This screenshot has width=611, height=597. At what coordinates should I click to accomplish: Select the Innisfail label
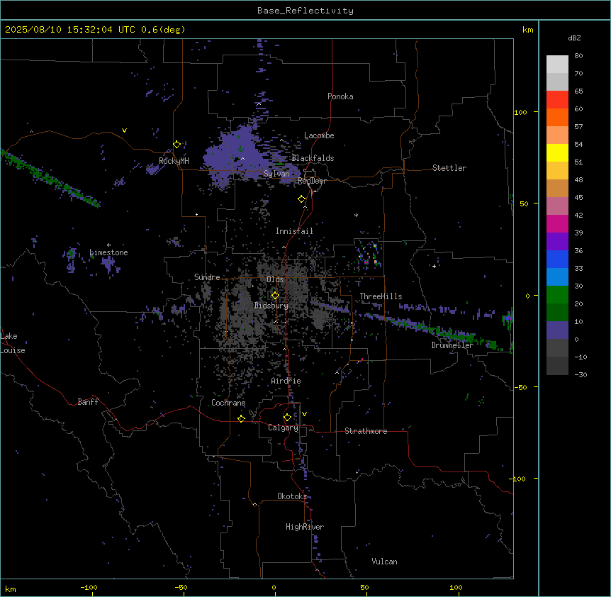[294, 231]
